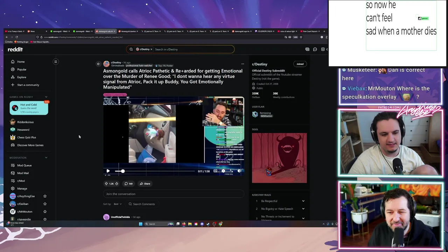Image resolution: width=448 pixels, height=252 pixels.
Task: Open the 149 comments
Action: point(128,183)
